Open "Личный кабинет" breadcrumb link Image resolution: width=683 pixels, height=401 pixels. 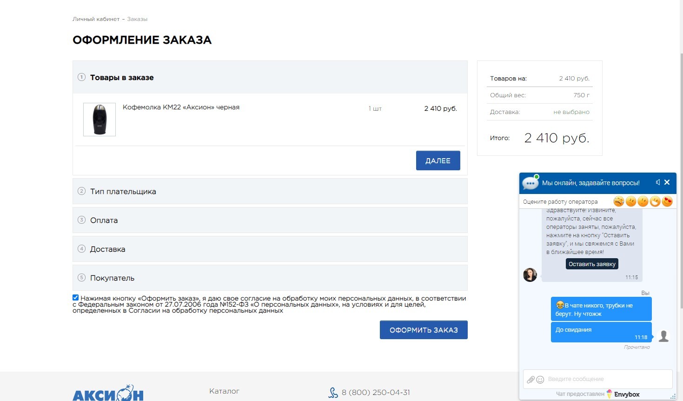click(x=96, y=19)
